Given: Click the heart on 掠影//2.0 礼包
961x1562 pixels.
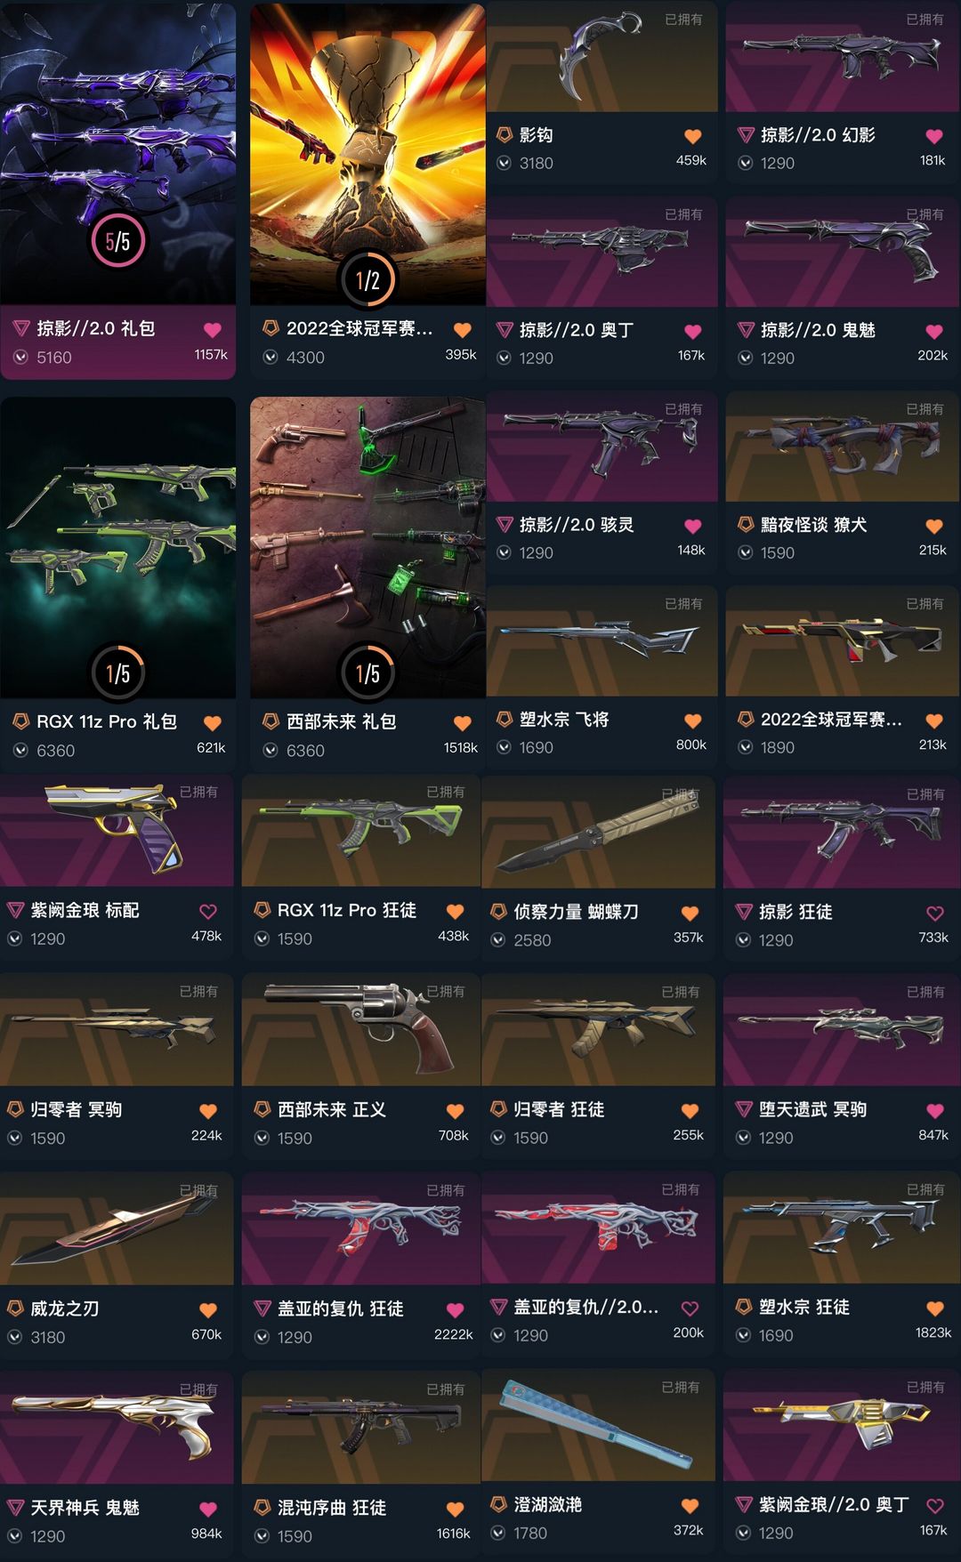Looking at the screenshot, I should pos(213,330).
